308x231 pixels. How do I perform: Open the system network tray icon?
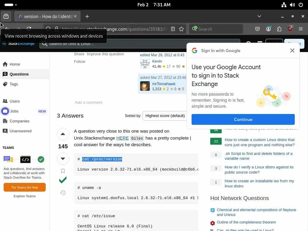(284, 5)
